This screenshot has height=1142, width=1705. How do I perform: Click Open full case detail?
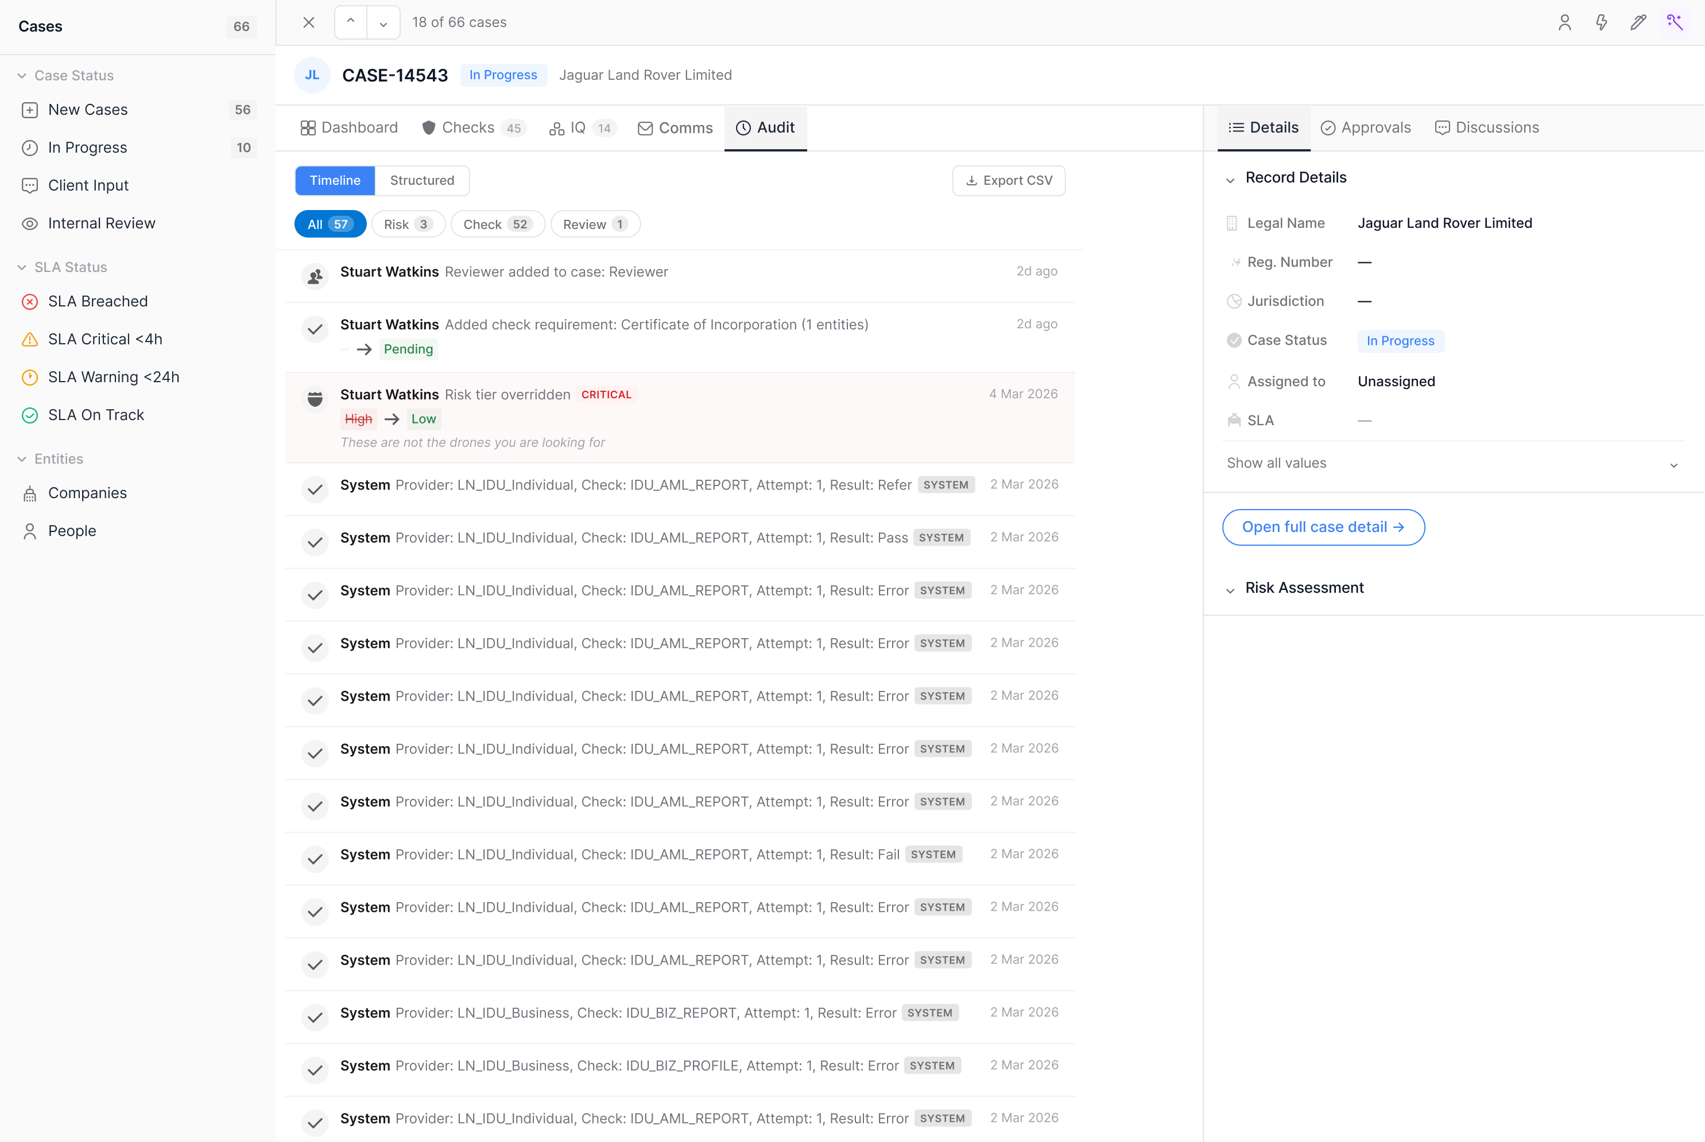coord(1323,527)
